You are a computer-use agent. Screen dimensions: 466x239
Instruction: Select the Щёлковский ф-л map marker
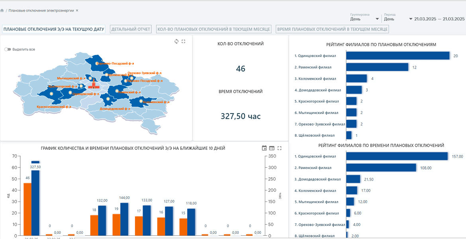(x=106, y=74)
